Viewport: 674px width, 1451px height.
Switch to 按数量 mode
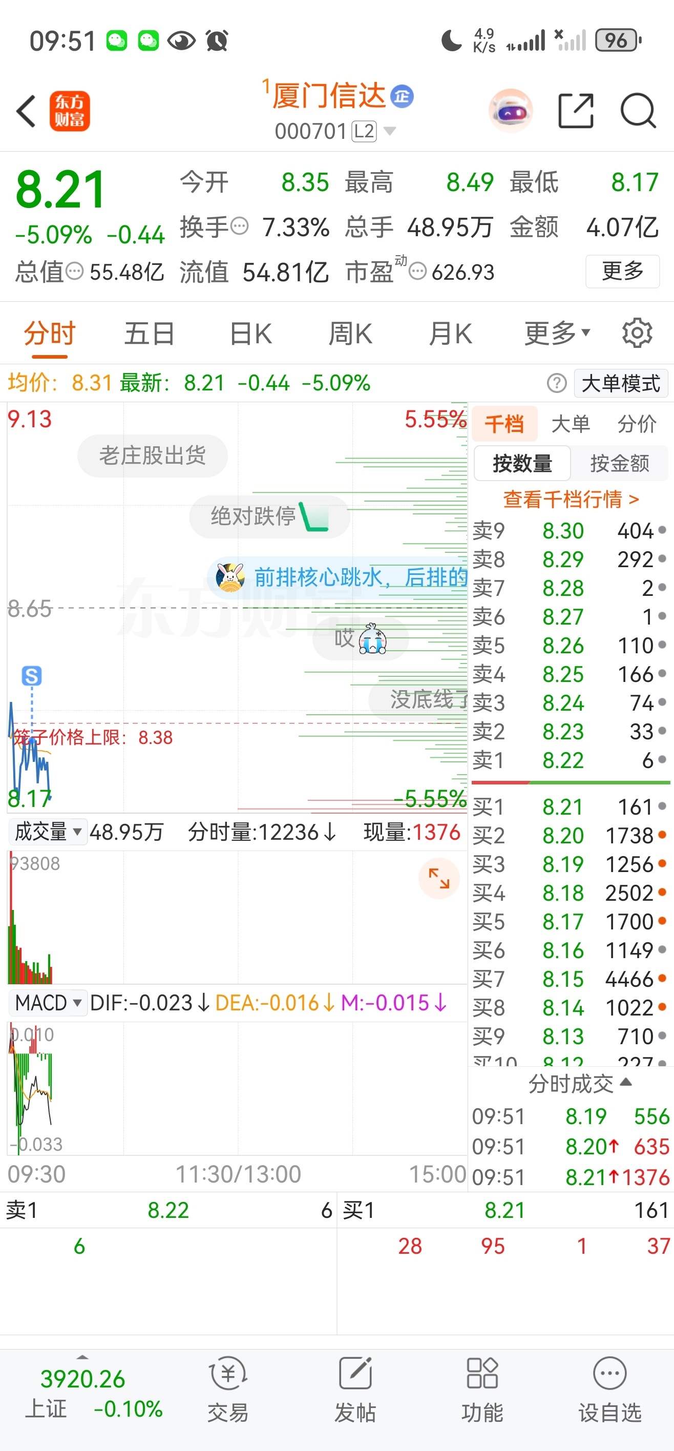(522, 463)
